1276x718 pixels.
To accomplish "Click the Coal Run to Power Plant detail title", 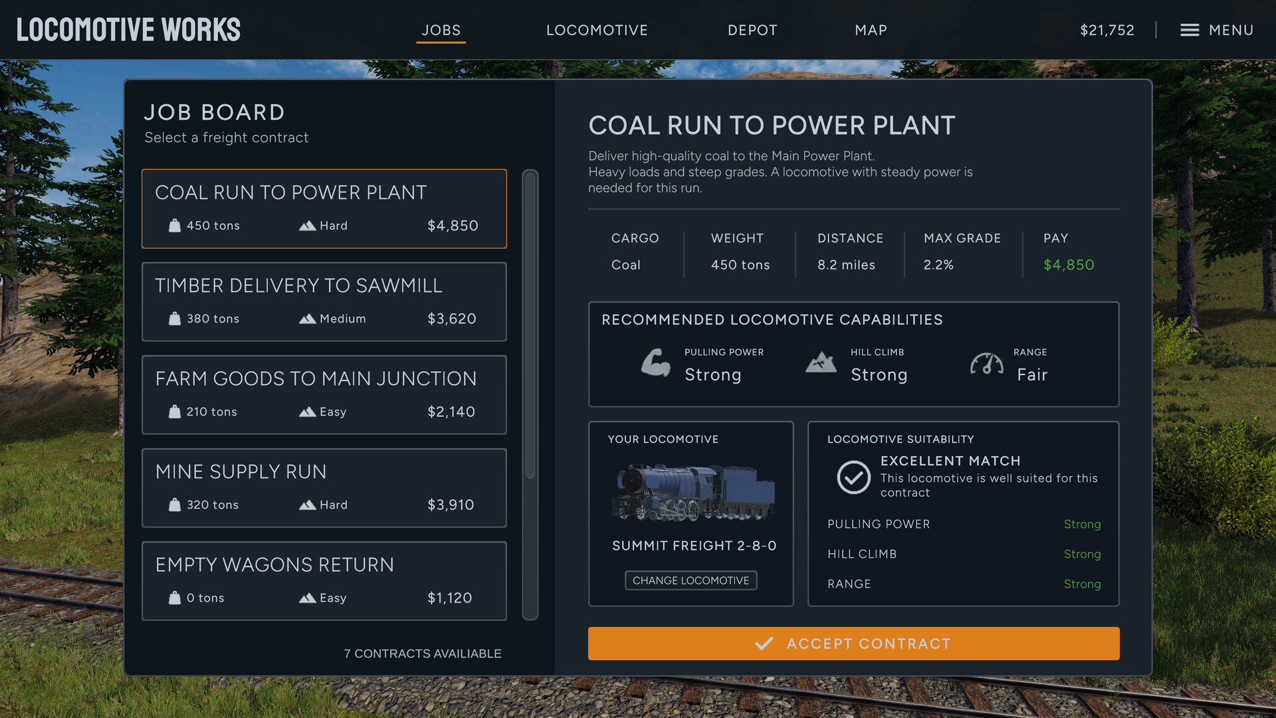I will point(772,125).
